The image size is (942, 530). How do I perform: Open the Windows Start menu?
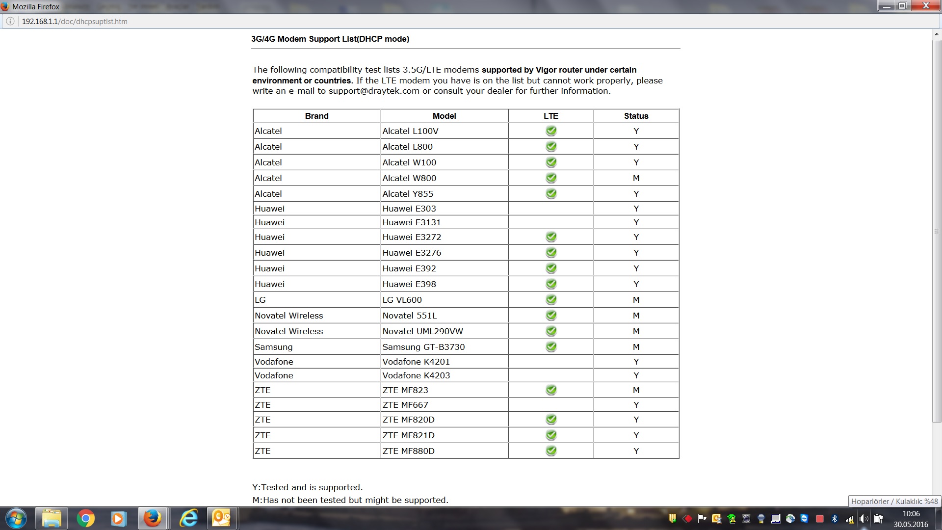[16, 519]
